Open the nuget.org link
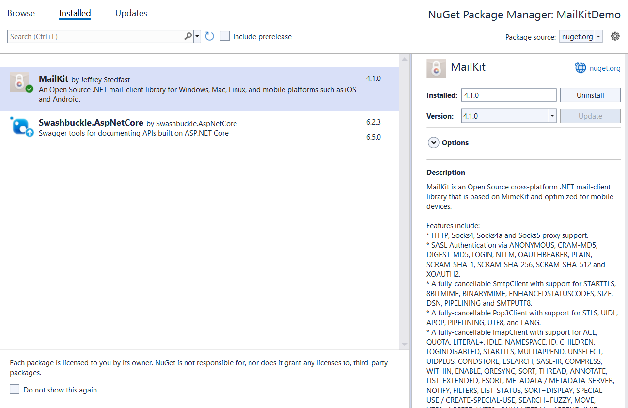628x408 pixels. 605,68
